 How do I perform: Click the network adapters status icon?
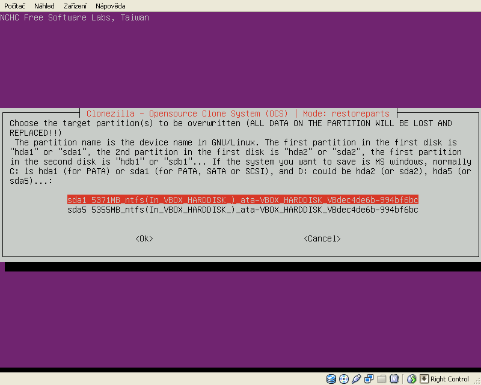(x=369, y=379)
